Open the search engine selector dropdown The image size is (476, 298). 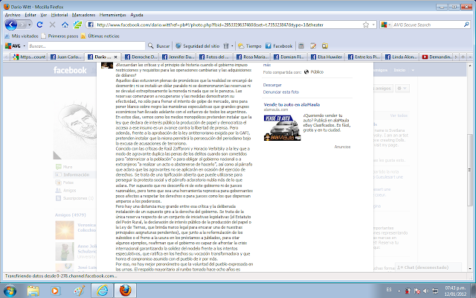click(386, 25)
